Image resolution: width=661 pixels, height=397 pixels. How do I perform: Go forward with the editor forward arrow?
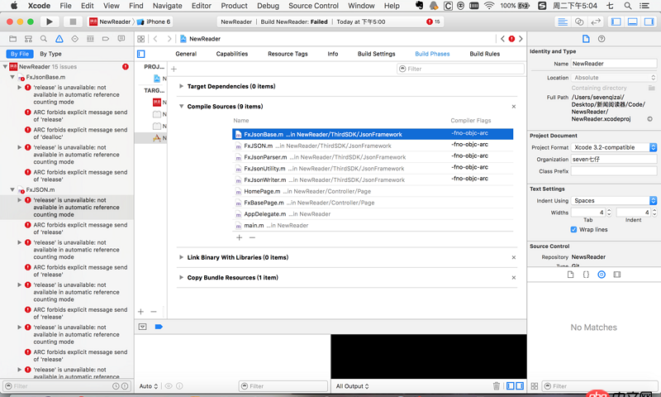[169, 39]
